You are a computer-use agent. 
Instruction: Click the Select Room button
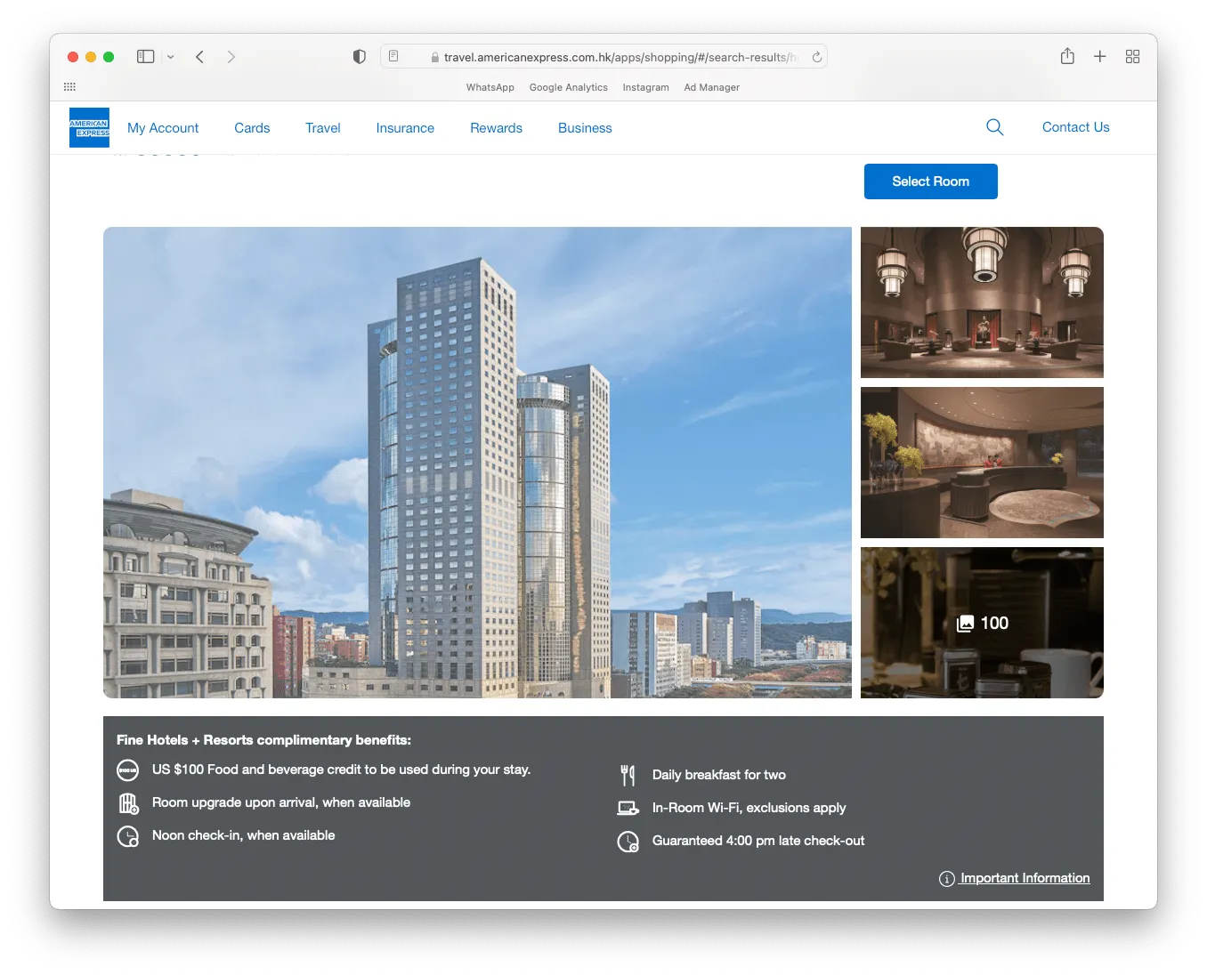pyautogui.click(x=931, y=181)
